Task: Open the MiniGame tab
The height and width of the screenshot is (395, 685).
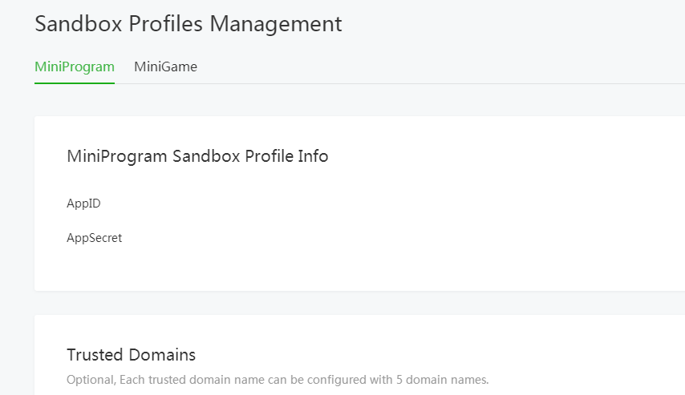Action: 165,67
